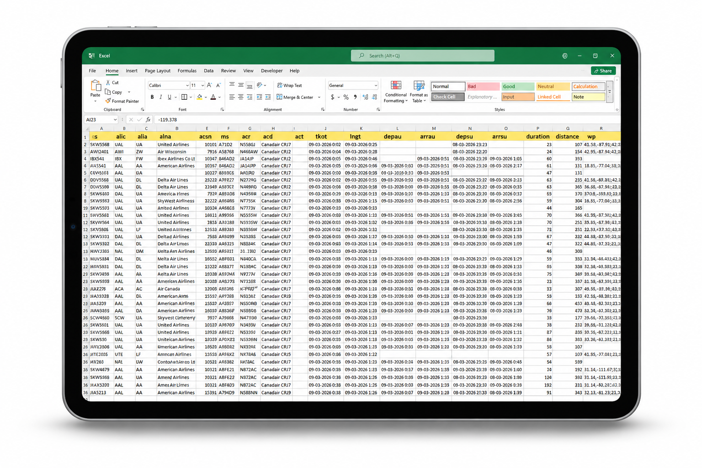Select the 'duration' header cell
Viewport: 702px width, 468px height.
click(538, 137)
